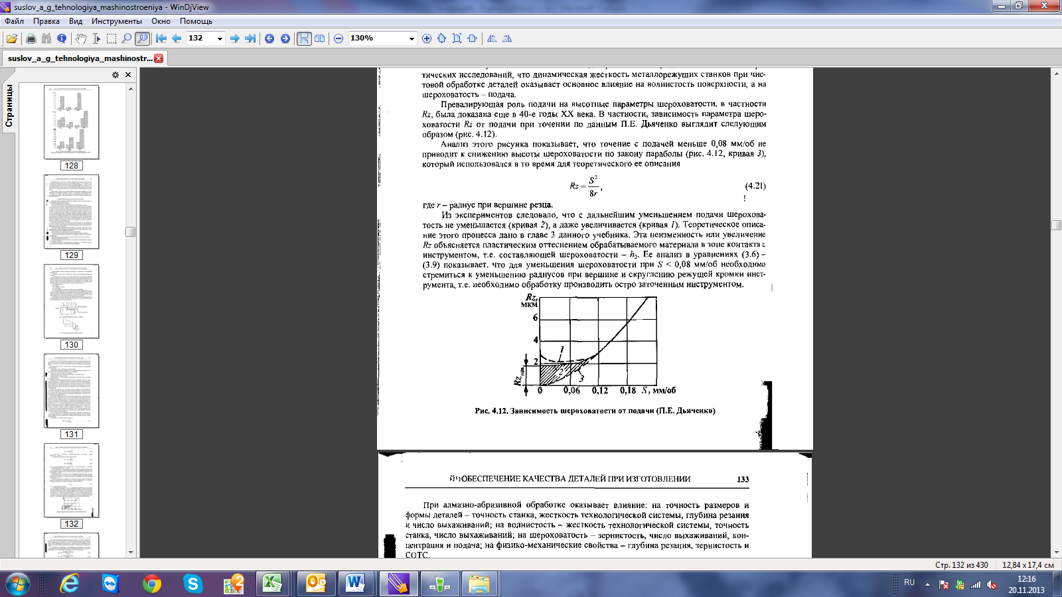Viewport: 1062px width, 597px height.
Task: Open the Инструменты menu
Action: click(x=117, y=21)
